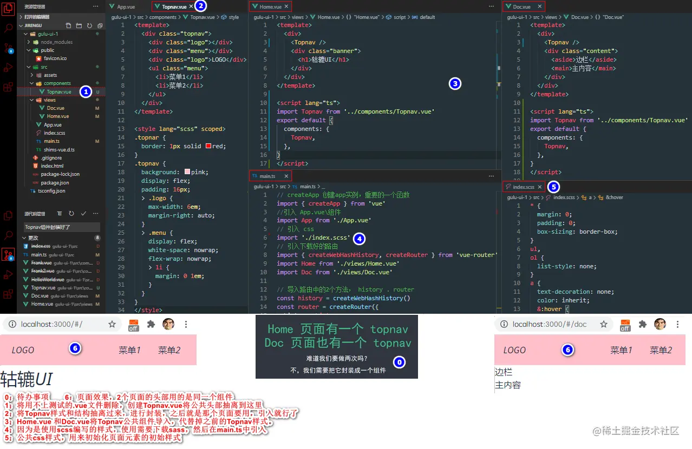Screen dimensions: 692x449
Task: Open Search icon beside the source control panel
Action: [8, 235]
